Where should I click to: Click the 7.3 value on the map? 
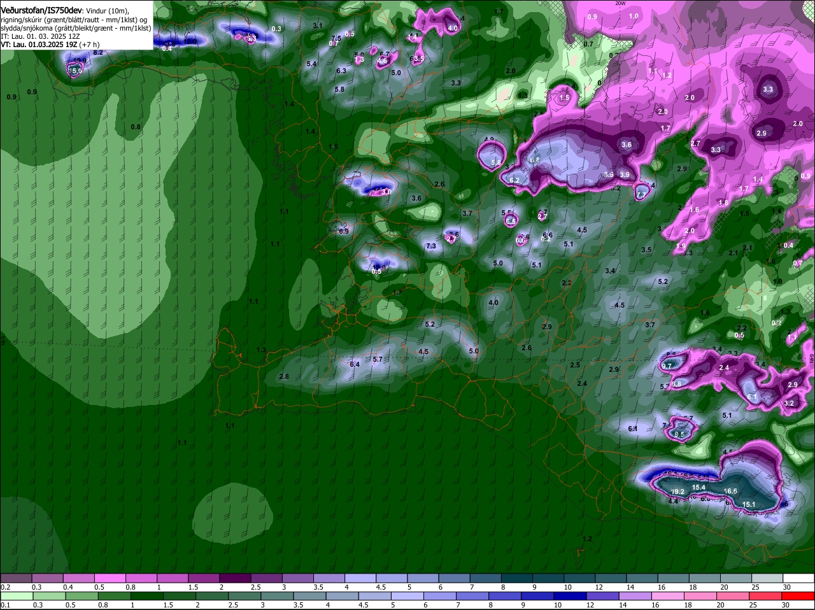[431, 246]
